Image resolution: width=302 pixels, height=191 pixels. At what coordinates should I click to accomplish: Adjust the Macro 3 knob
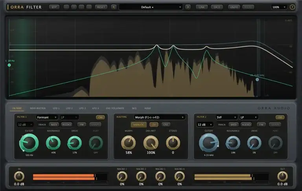[160, 176]
